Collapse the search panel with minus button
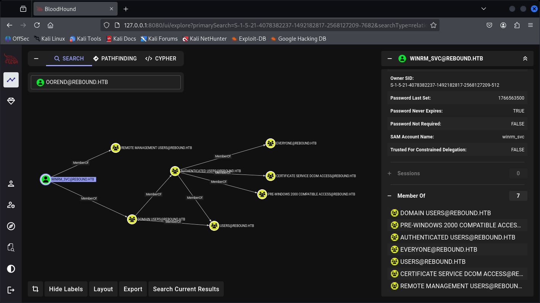Screen dimensions: 540x303 point(37,59)
